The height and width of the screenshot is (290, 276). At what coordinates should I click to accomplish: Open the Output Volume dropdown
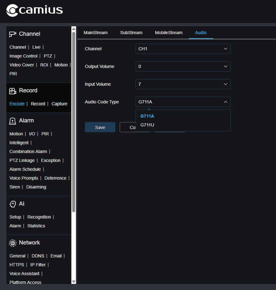pyautogui.click(x=183, y=66)
